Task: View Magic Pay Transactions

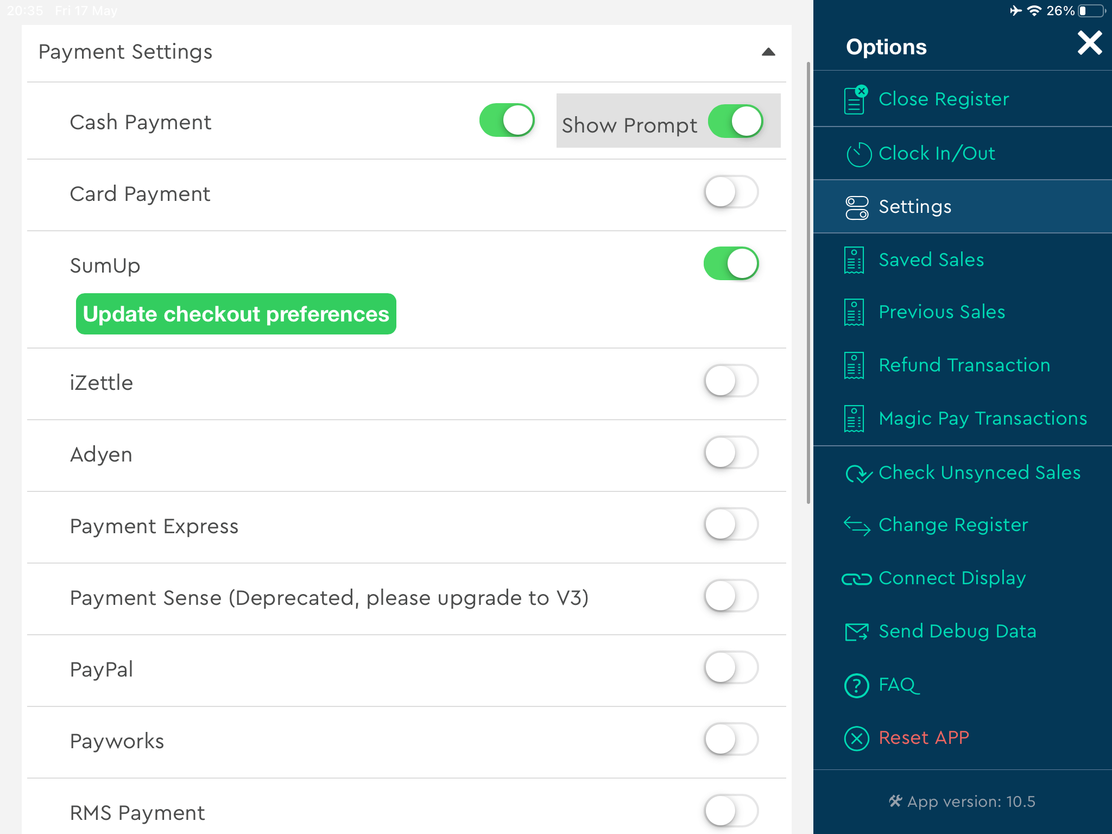Action: click(x=982, y=418)
